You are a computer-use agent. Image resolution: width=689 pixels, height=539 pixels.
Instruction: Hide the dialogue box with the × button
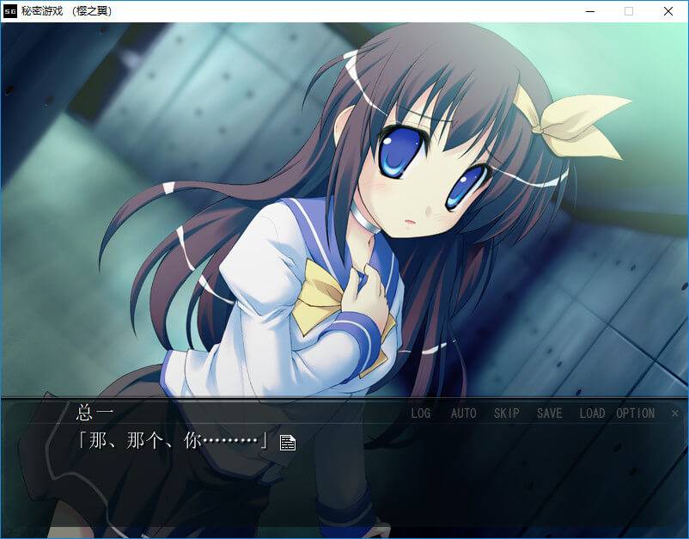click(x=675, y=413)
